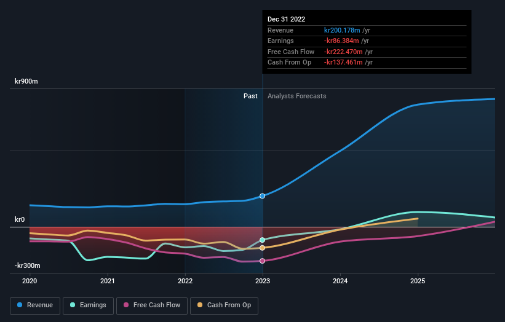Click the -kr300m y-axis label
The height and width of the screenshot is (322, 505).
coord(28,265)
